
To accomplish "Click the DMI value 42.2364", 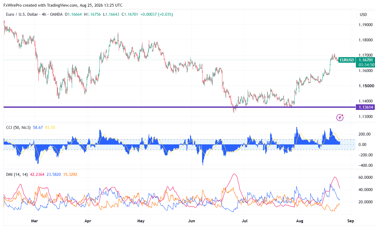I will [37, 175].
